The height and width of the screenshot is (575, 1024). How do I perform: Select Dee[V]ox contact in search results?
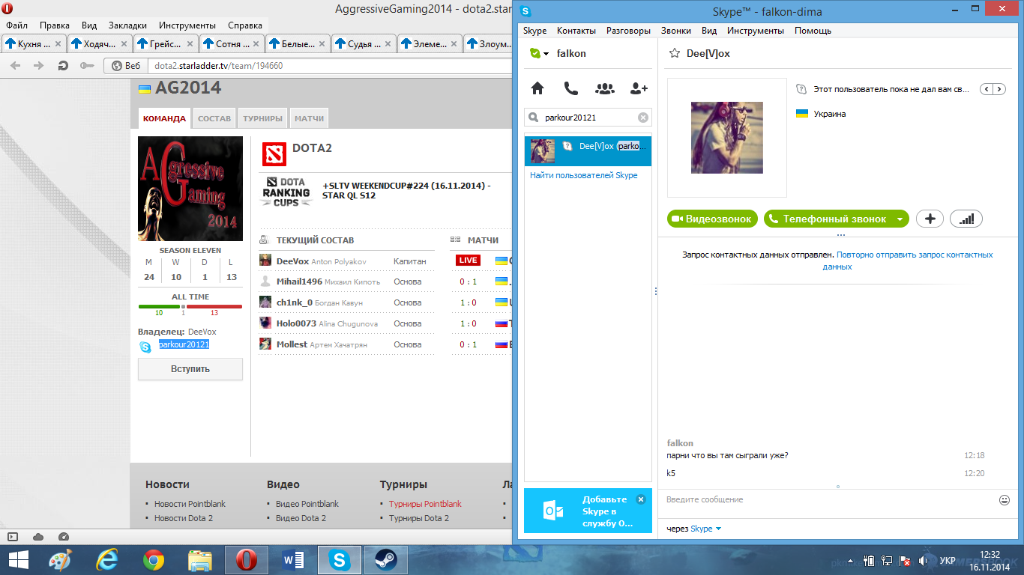[588, 151]
